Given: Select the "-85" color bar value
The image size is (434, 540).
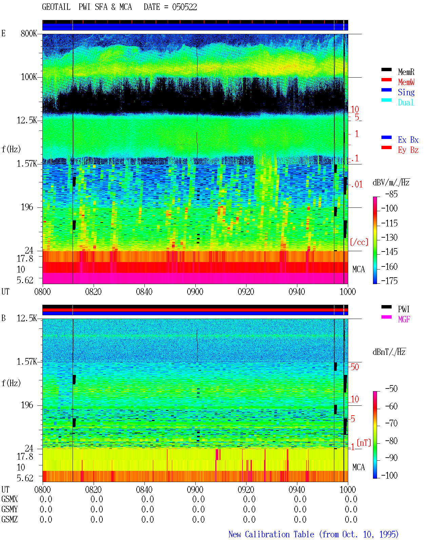Looking at the screenshot, I should coord(392,194).
